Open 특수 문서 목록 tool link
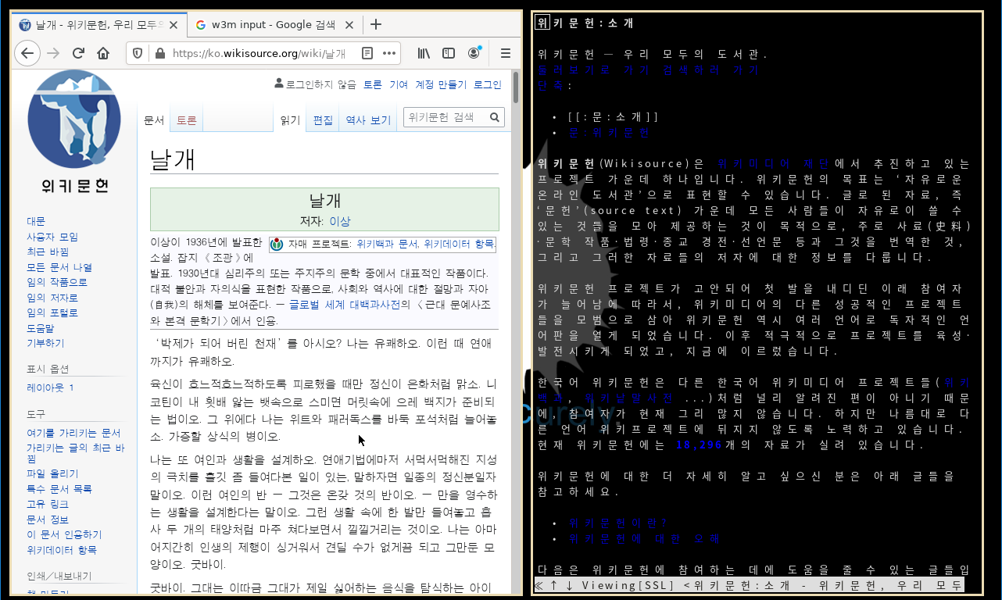 tap(59, 489)
